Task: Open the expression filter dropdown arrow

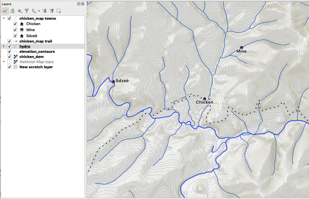Action: tap(39, 11)
